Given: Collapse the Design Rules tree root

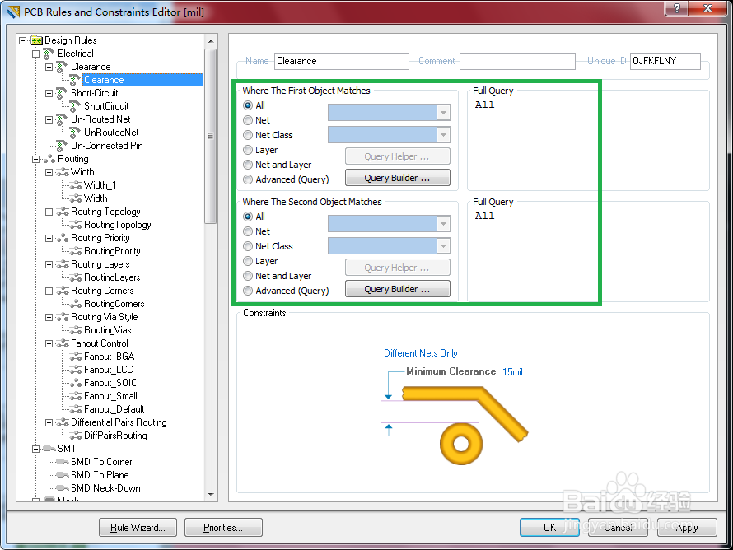Looking at the screenshot, I should click(x=22, y=40).
